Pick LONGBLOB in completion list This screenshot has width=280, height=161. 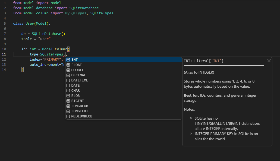[x=124, y=106]
